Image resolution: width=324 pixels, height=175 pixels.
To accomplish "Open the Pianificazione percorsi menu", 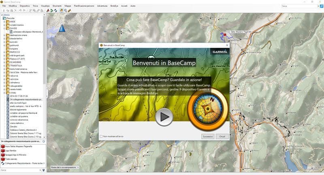I will tap(84, 6).
